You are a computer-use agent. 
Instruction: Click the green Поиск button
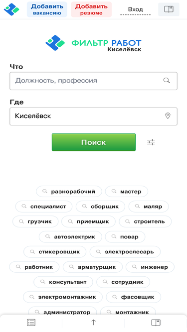coord(94,142)
